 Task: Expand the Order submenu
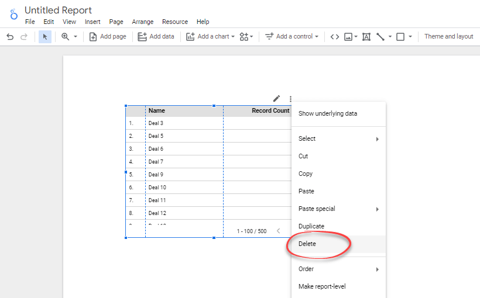point(338,269)
